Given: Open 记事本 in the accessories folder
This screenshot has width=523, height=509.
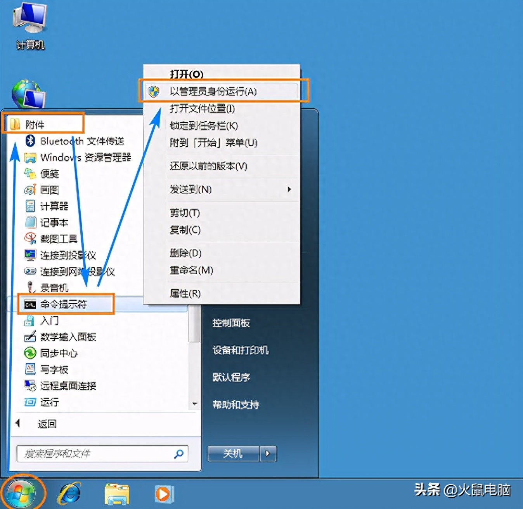Looking at the screenshot, I should click(54, 223).
